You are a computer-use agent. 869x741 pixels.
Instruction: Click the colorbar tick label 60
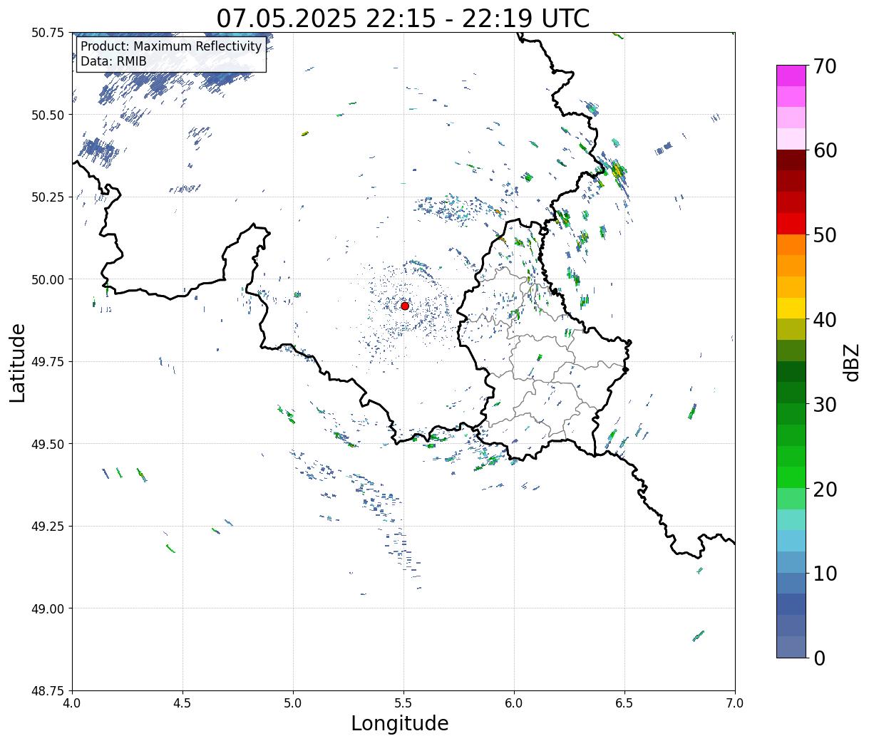[825, 150]
